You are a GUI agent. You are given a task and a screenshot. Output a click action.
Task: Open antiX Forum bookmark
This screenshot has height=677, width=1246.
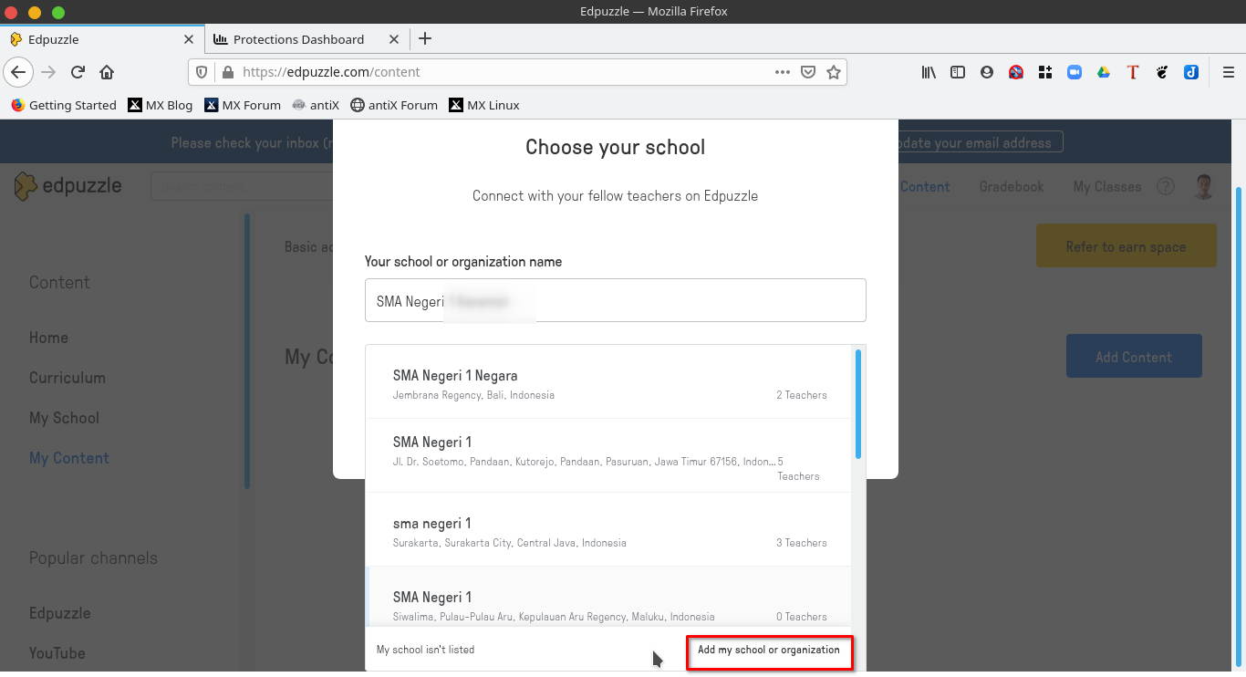pyautogui.click(x=394, y=105)
